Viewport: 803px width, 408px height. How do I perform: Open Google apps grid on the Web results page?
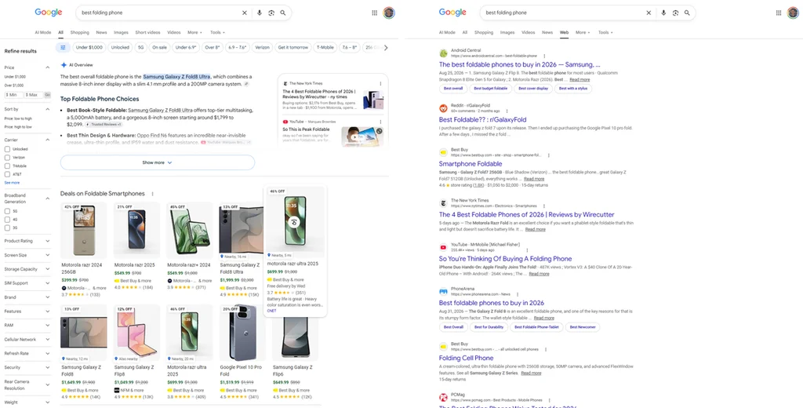click(x=779, y=13)
